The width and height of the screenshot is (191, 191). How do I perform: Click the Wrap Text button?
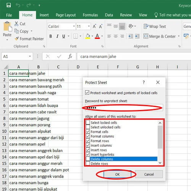(155, 26)
